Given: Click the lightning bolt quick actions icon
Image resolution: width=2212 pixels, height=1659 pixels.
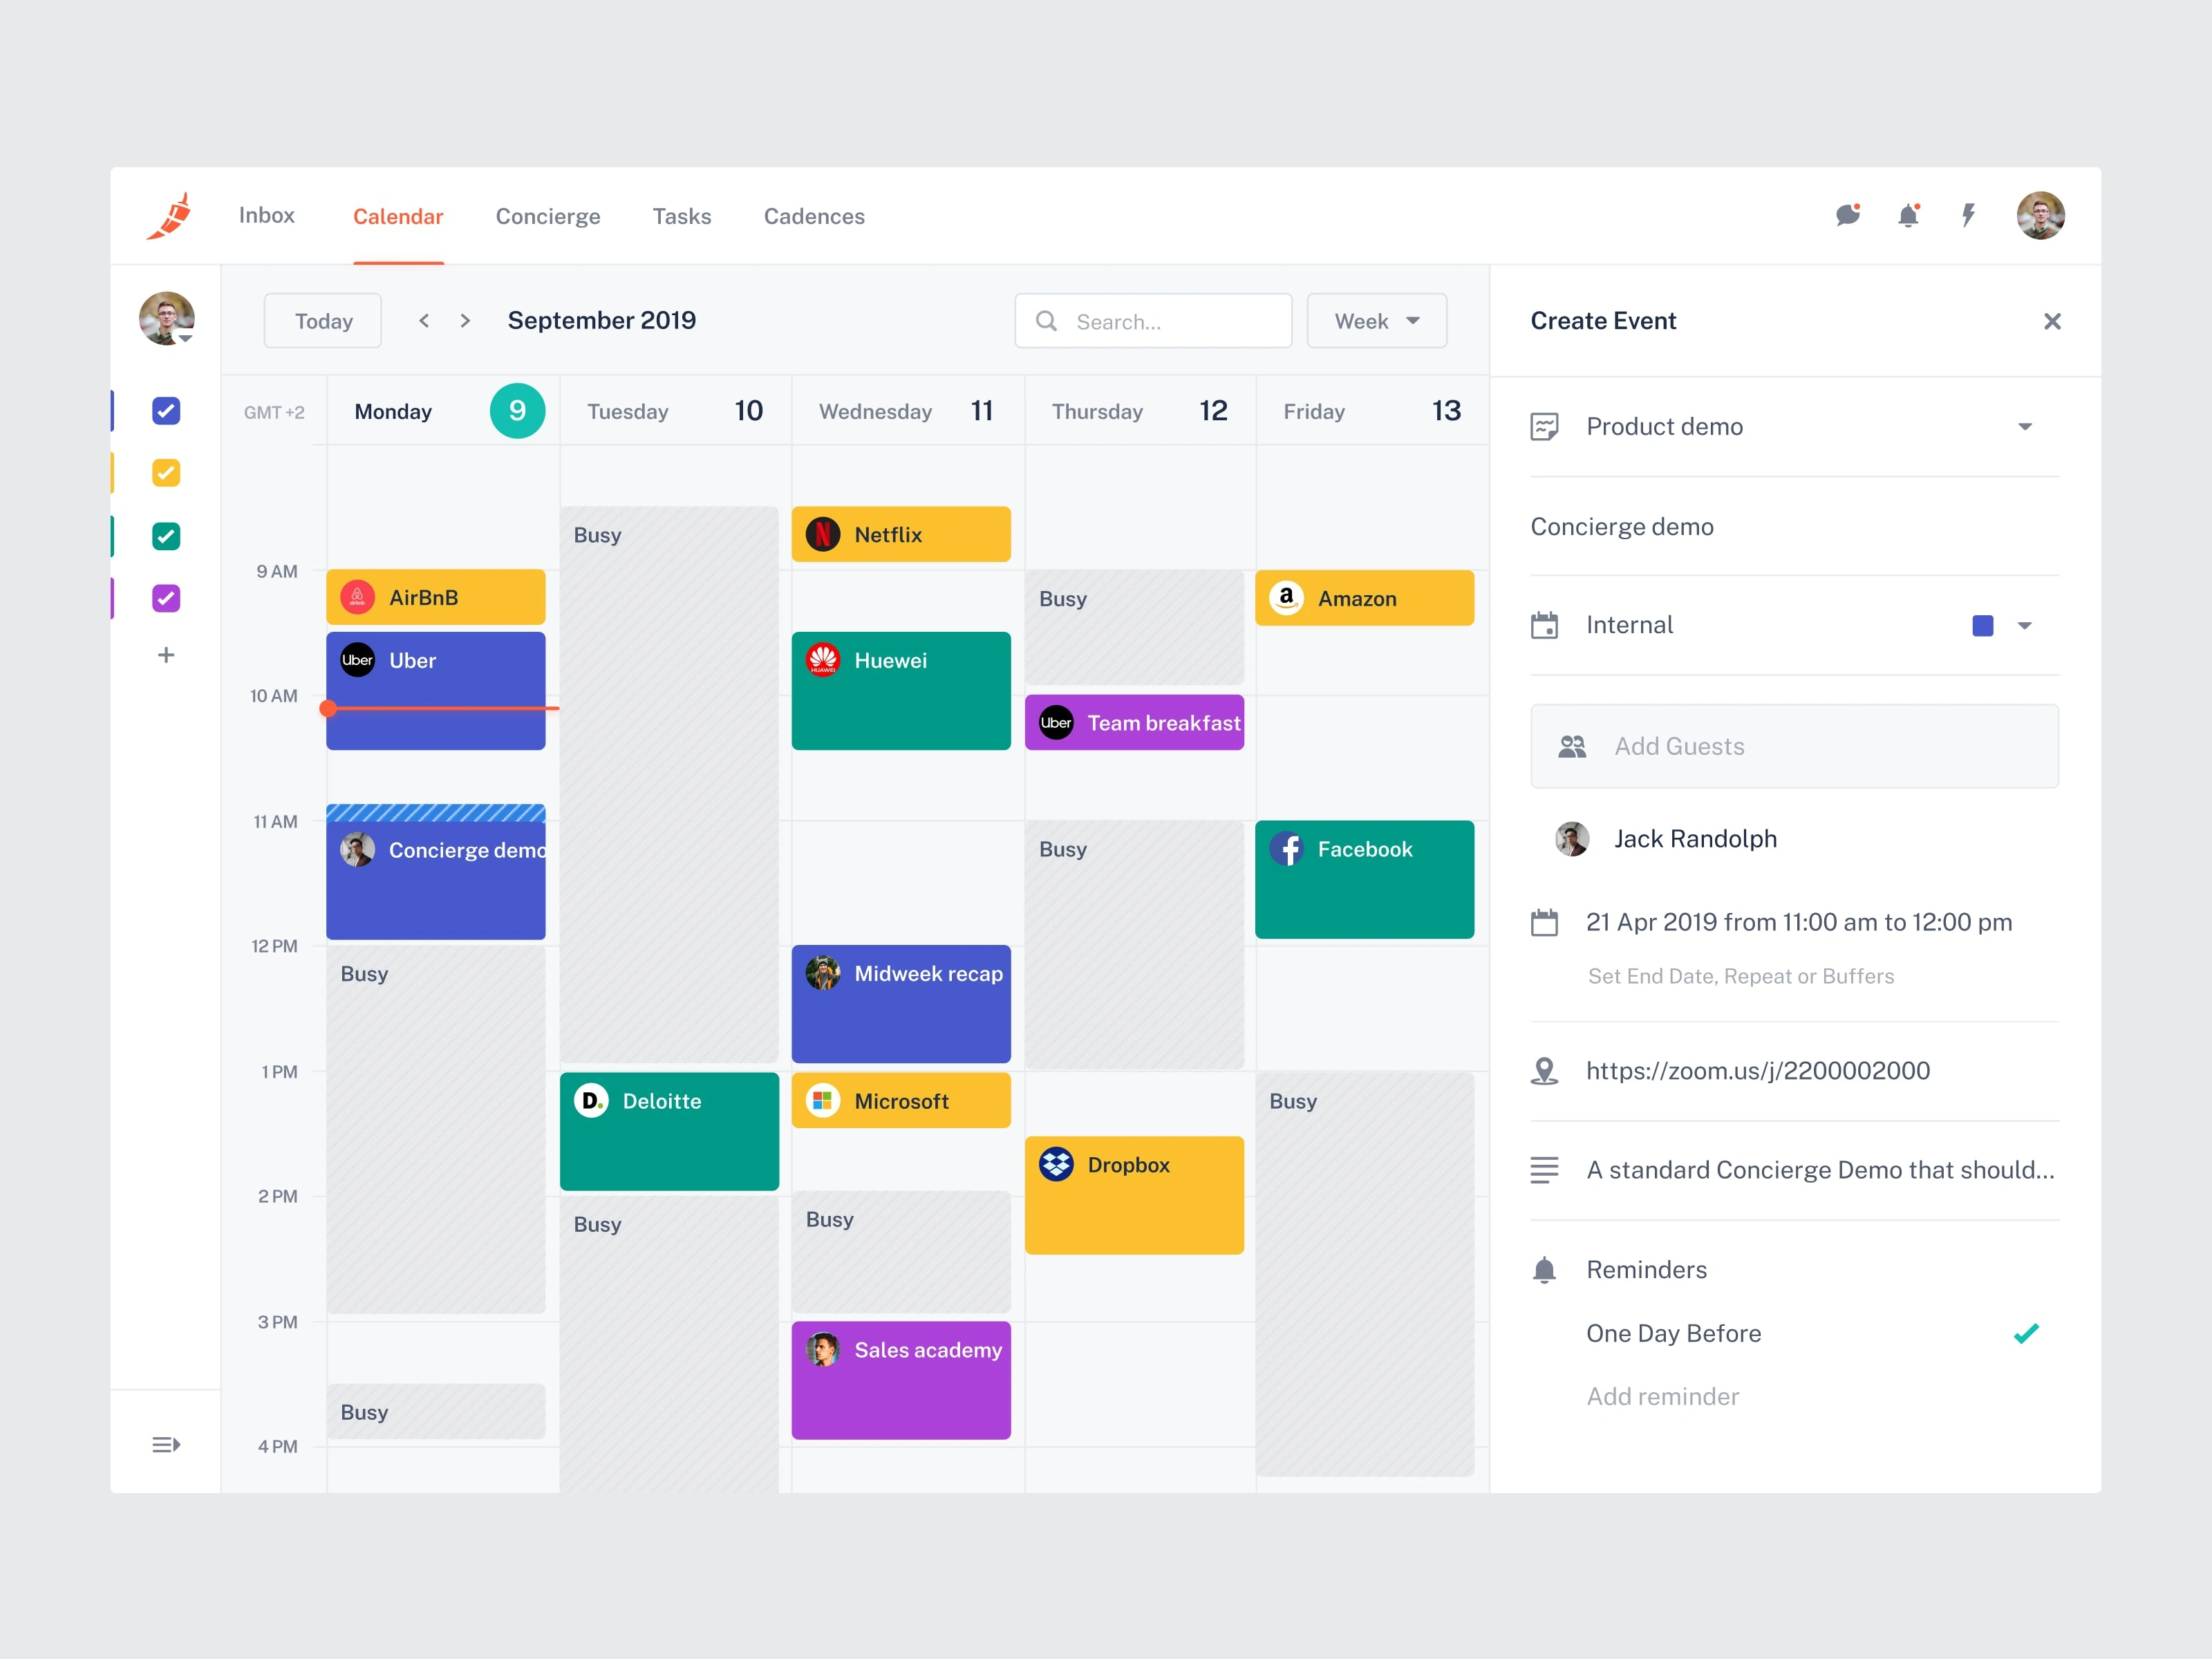Looking at the screenshot, I should pos(1968,215).
